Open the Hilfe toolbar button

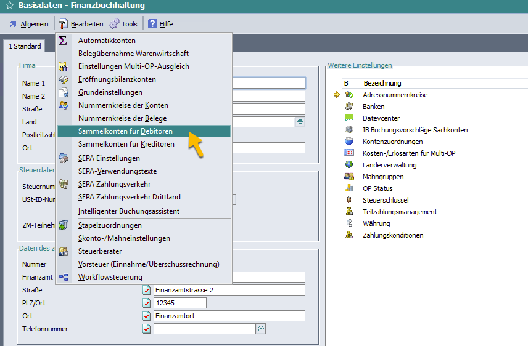pyautogui.click(x=160, y=24)
